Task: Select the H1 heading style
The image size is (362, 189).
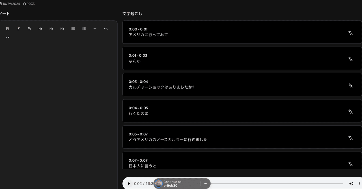Action: [40, 28]
